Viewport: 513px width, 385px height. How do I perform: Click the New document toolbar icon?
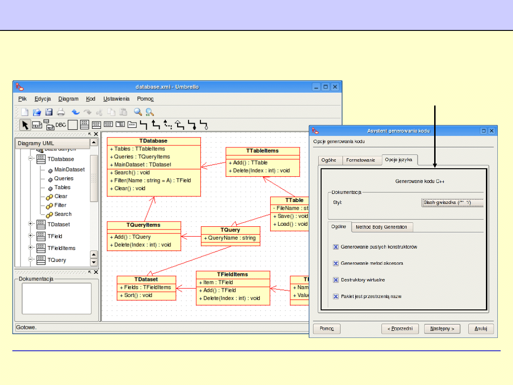25,112
